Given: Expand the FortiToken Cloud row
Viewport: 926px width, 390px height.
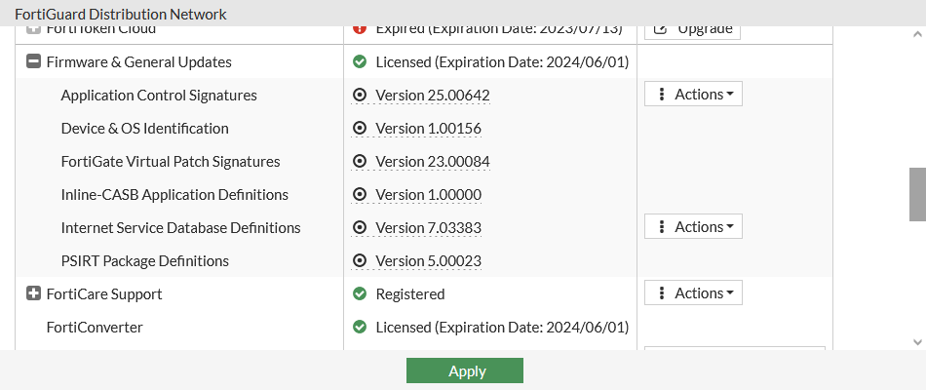Looking at the screenshot, I should 33,28.
